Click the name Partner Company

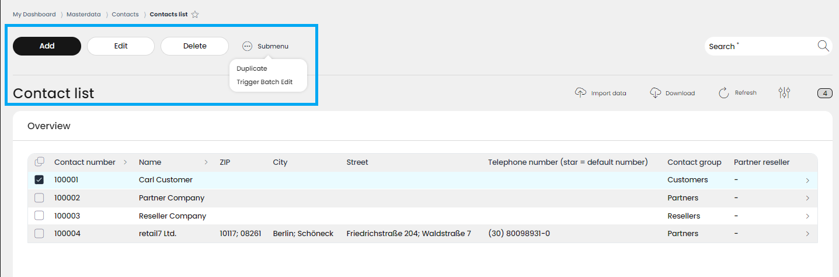(x=172, y=198)
